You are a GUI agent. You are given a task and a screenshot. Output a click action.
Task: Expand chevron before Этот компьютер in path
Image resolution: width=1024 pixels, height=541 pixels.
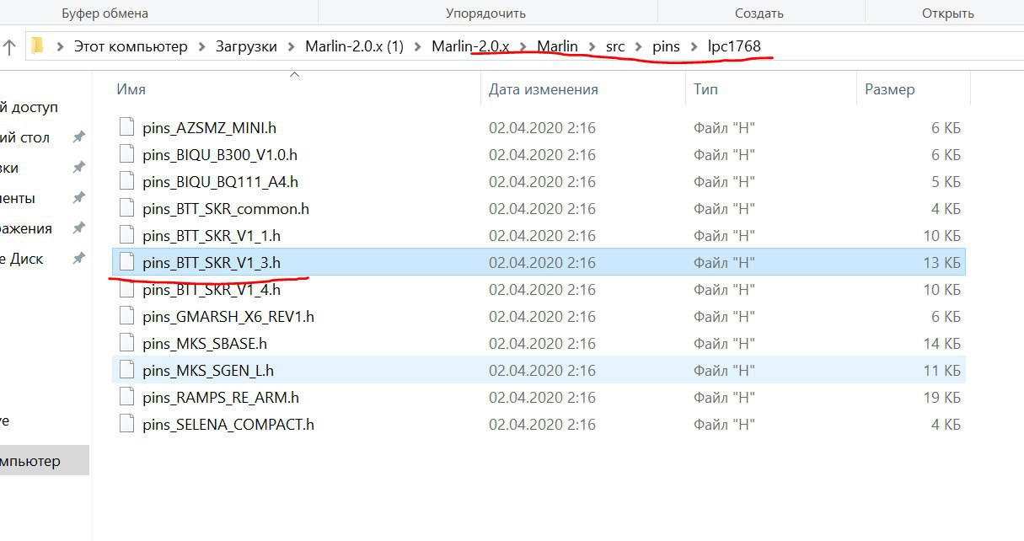[60, 47]
